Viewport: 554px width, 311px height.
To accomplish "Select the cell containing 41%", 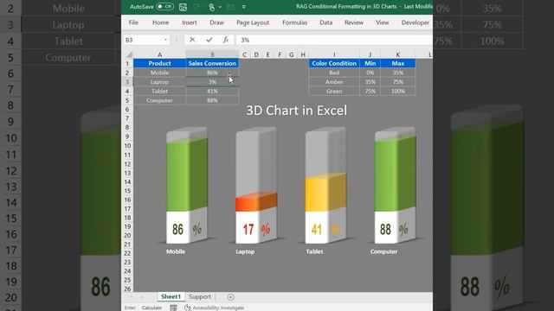I will pyautogui.click(x=212, y=91).
